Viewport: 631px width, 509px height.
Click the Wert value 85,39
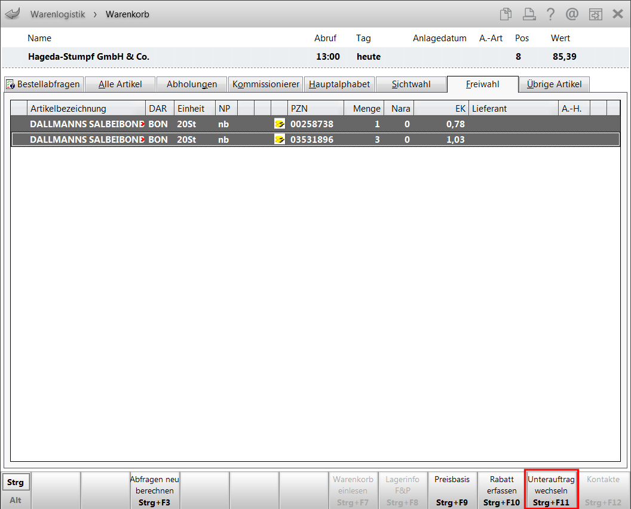click(x=564, y=56)
